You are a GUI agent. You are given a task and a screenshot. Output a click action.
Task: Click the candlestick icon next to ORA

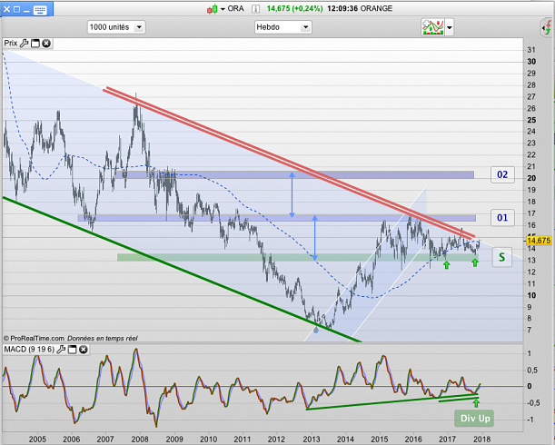213,9
